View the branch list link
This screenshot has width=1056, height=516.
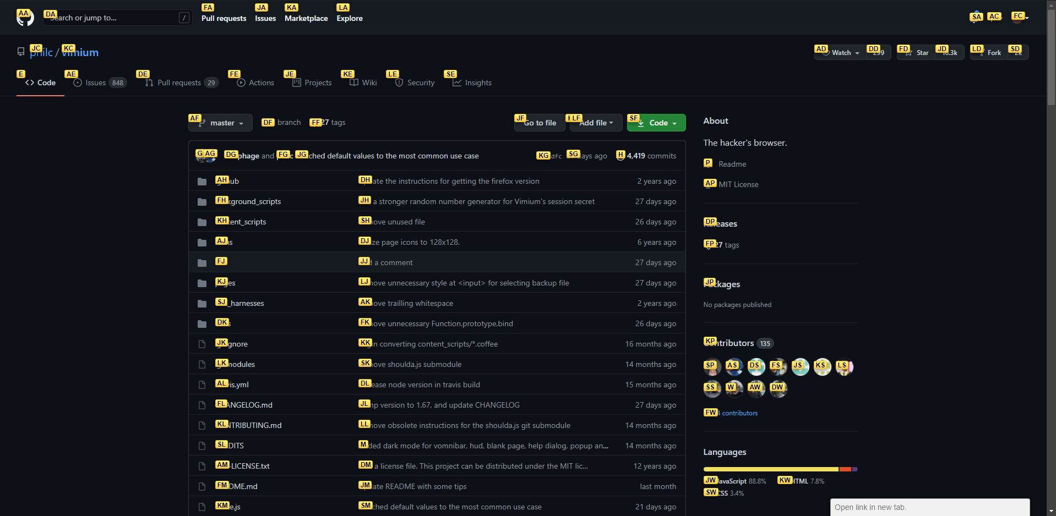(x=282, y=122)
